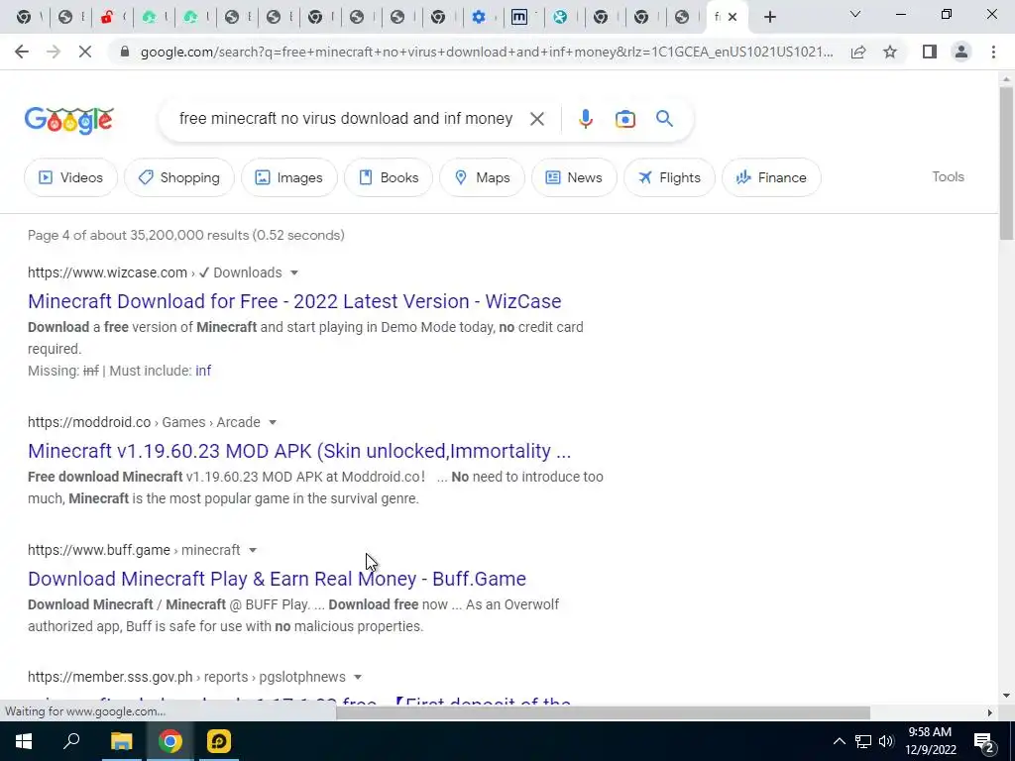The height and width of the screenshot is (761, 1015).
Task: Switch to the tab with the red padlock icon
Action: point(107,18)
